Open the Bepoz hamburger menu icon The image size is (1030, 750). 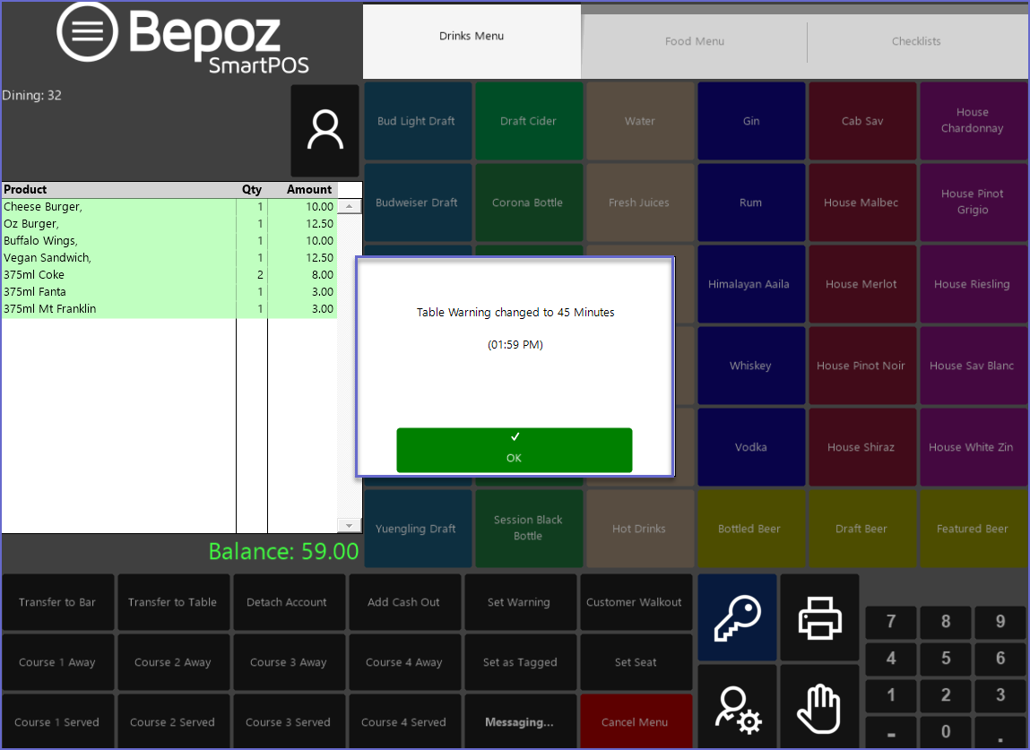click(87, 31)
